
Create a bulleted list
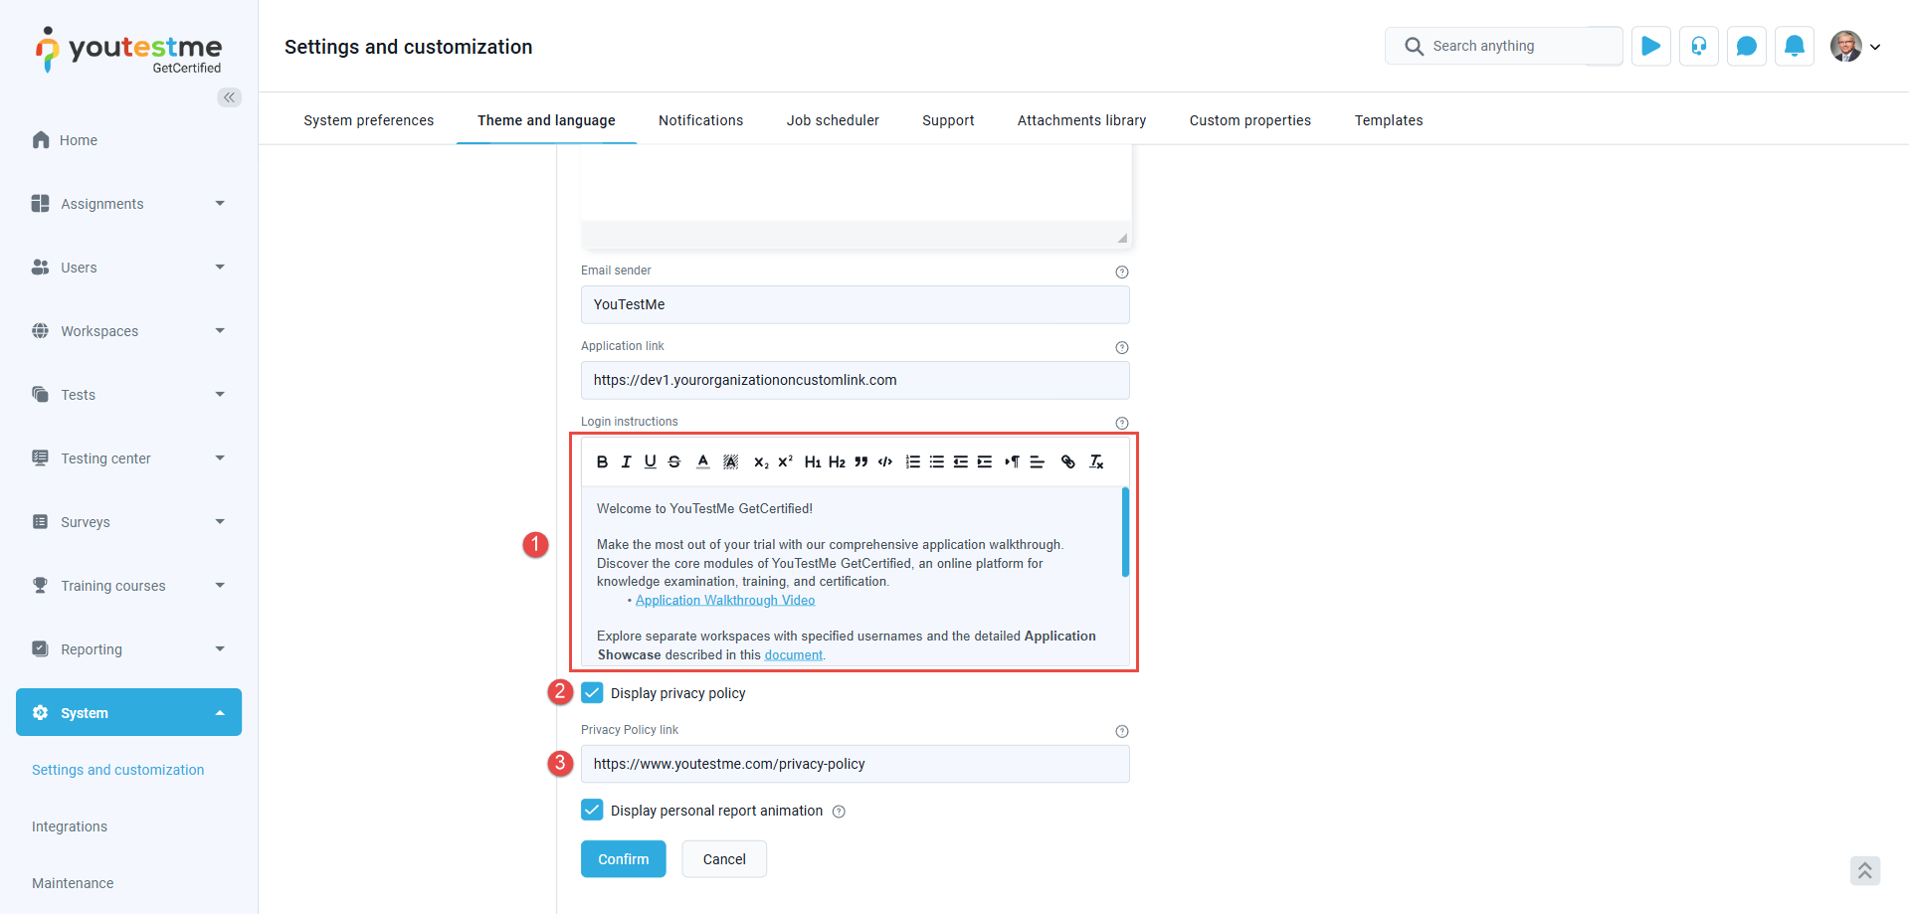tap(937, 461)
